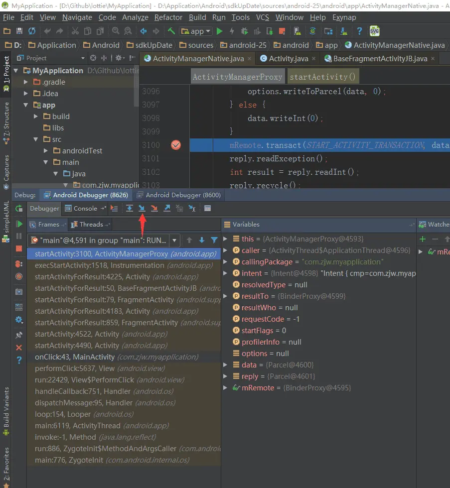Expand the .idea folder in the project tree
This screenshot has width=450, height=488.
click(26, 94)
